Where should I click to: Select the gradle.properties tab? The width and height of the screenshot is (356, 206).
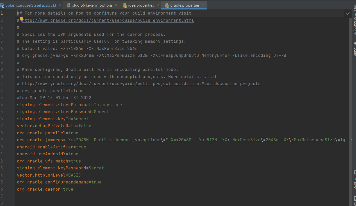(x=185, y=5)
